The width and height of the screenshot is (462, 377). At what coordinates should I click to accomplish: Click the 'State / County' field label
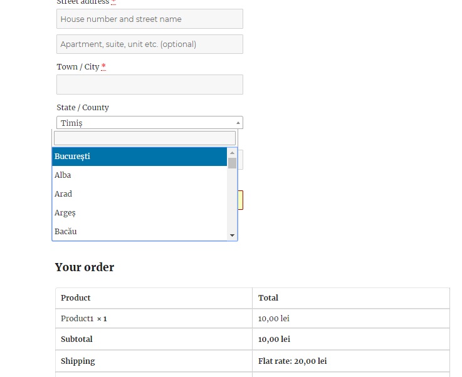tap(83, 108)
